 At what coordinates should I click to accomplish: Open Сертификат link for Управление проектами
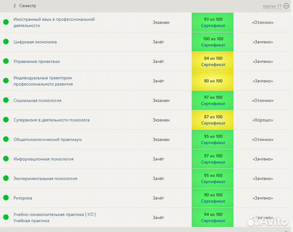tap(213, 64)
